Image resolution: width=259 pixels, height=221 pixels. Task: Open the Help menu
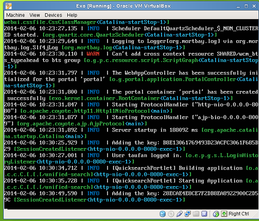click(x=72, y=15)
